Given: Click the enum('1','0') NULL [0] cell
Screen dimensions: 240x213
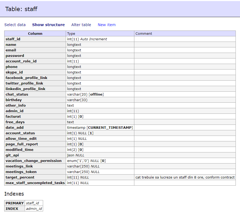Looking at the screenshot, I should tap(100, 161).
